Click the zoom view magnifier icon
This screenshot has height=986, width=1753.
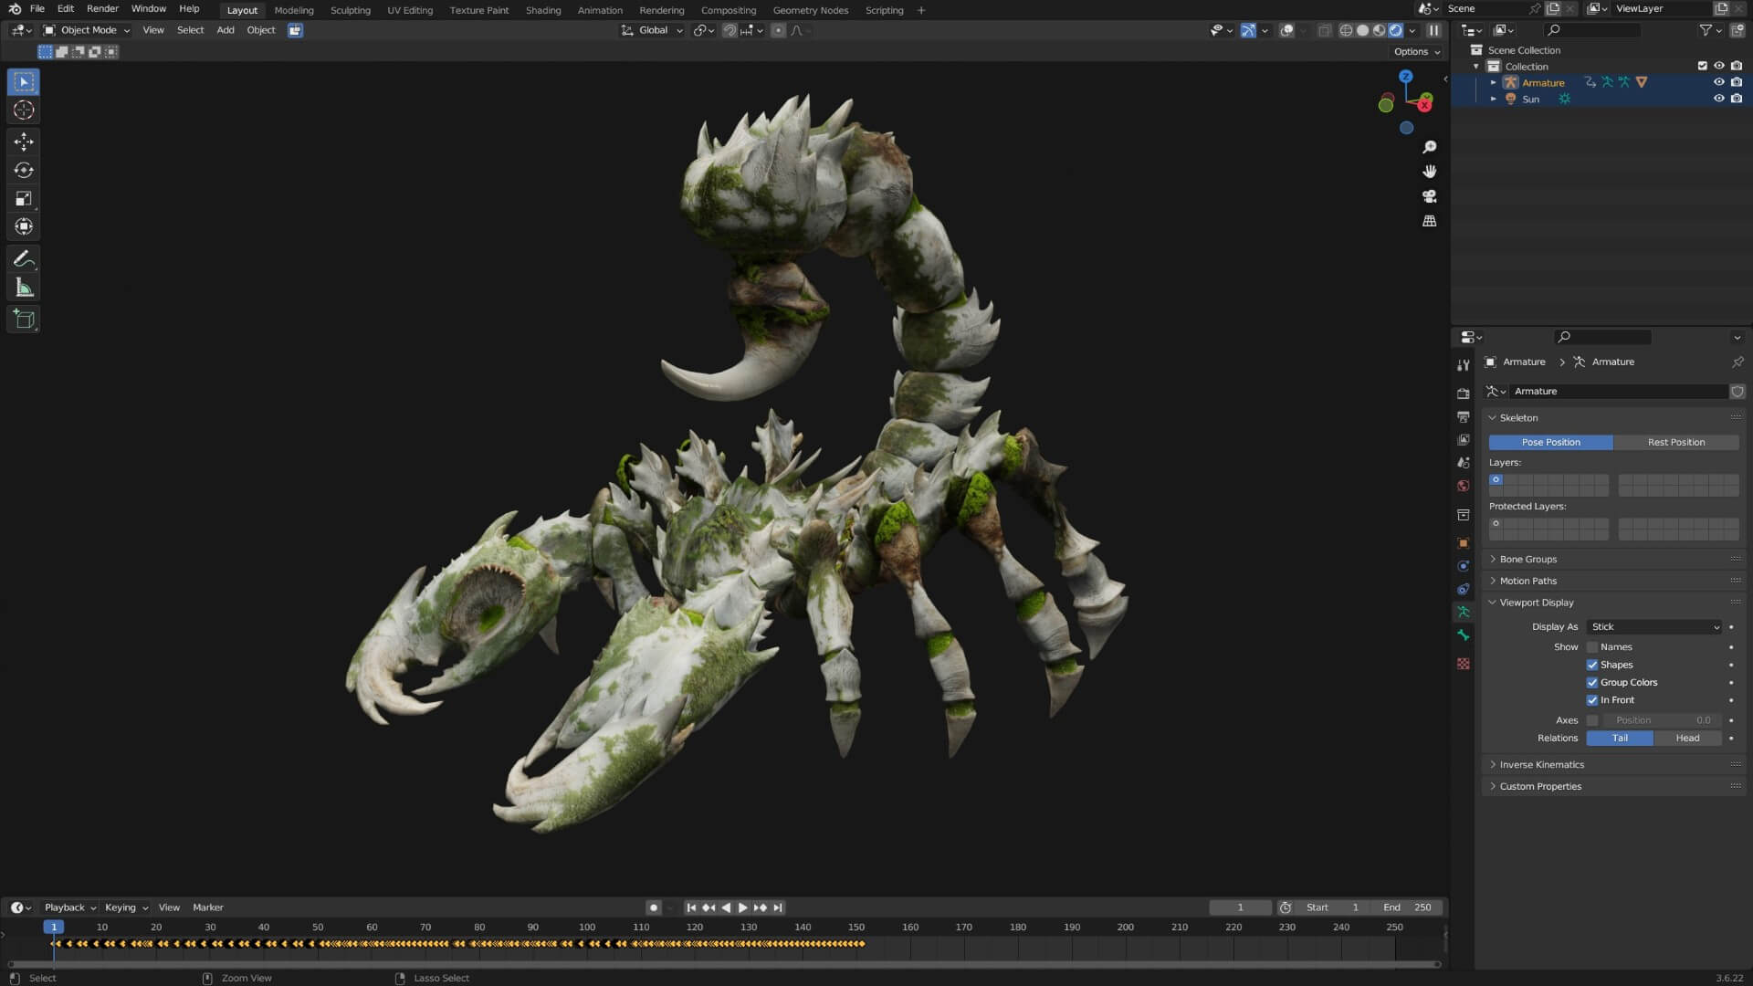[1430, 147]
